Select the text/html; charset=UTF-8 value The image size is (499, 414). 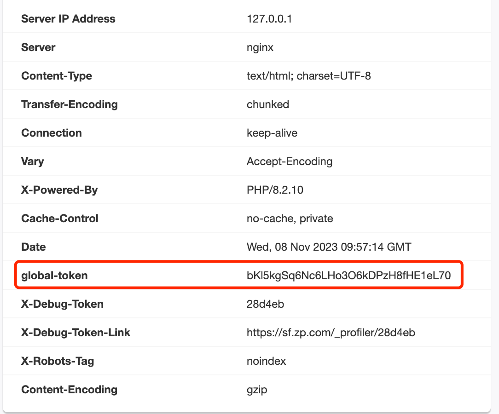point(308,76)
